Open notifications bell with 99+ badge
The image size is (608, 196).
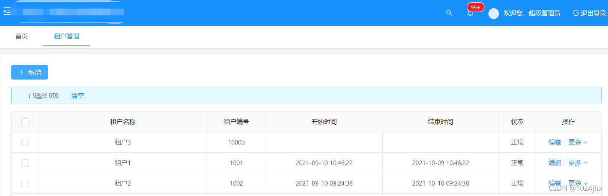point(470,13)
